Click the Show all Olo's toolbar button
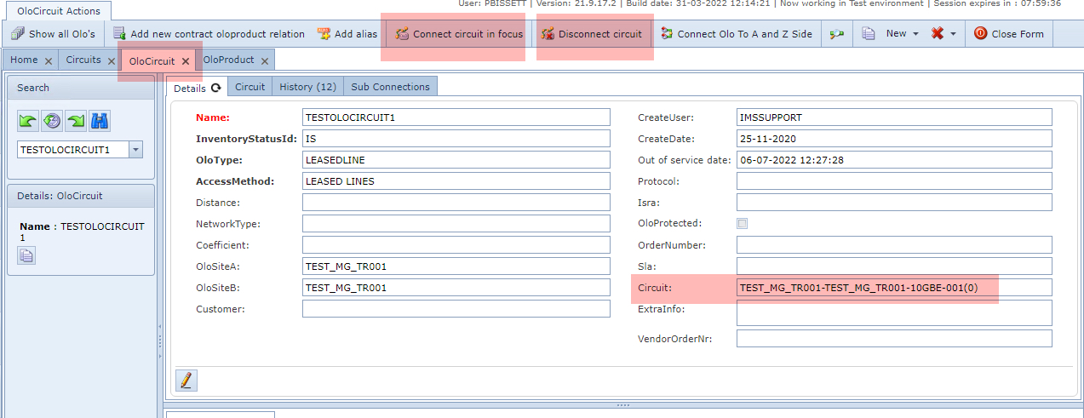1084x418 pixels. [53, 34]
